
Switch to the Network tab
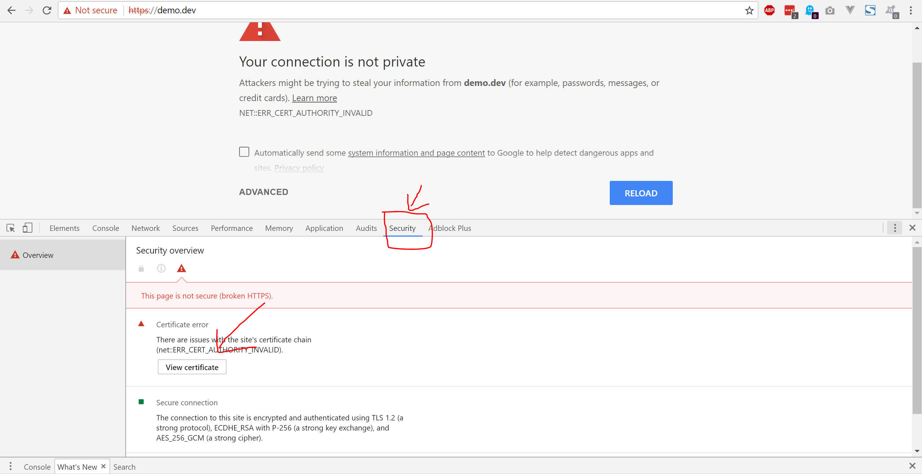146,228
